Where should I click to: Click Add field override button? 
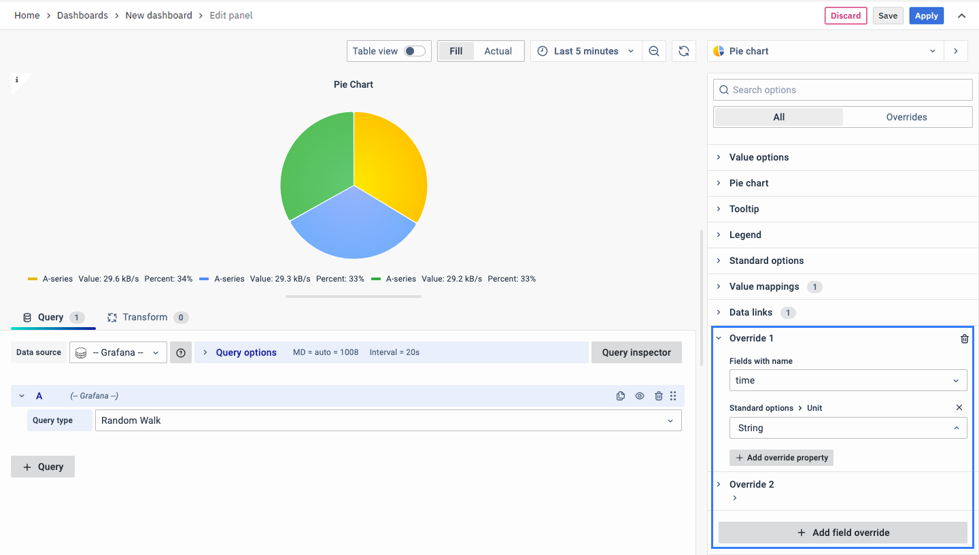click(842, 533)
